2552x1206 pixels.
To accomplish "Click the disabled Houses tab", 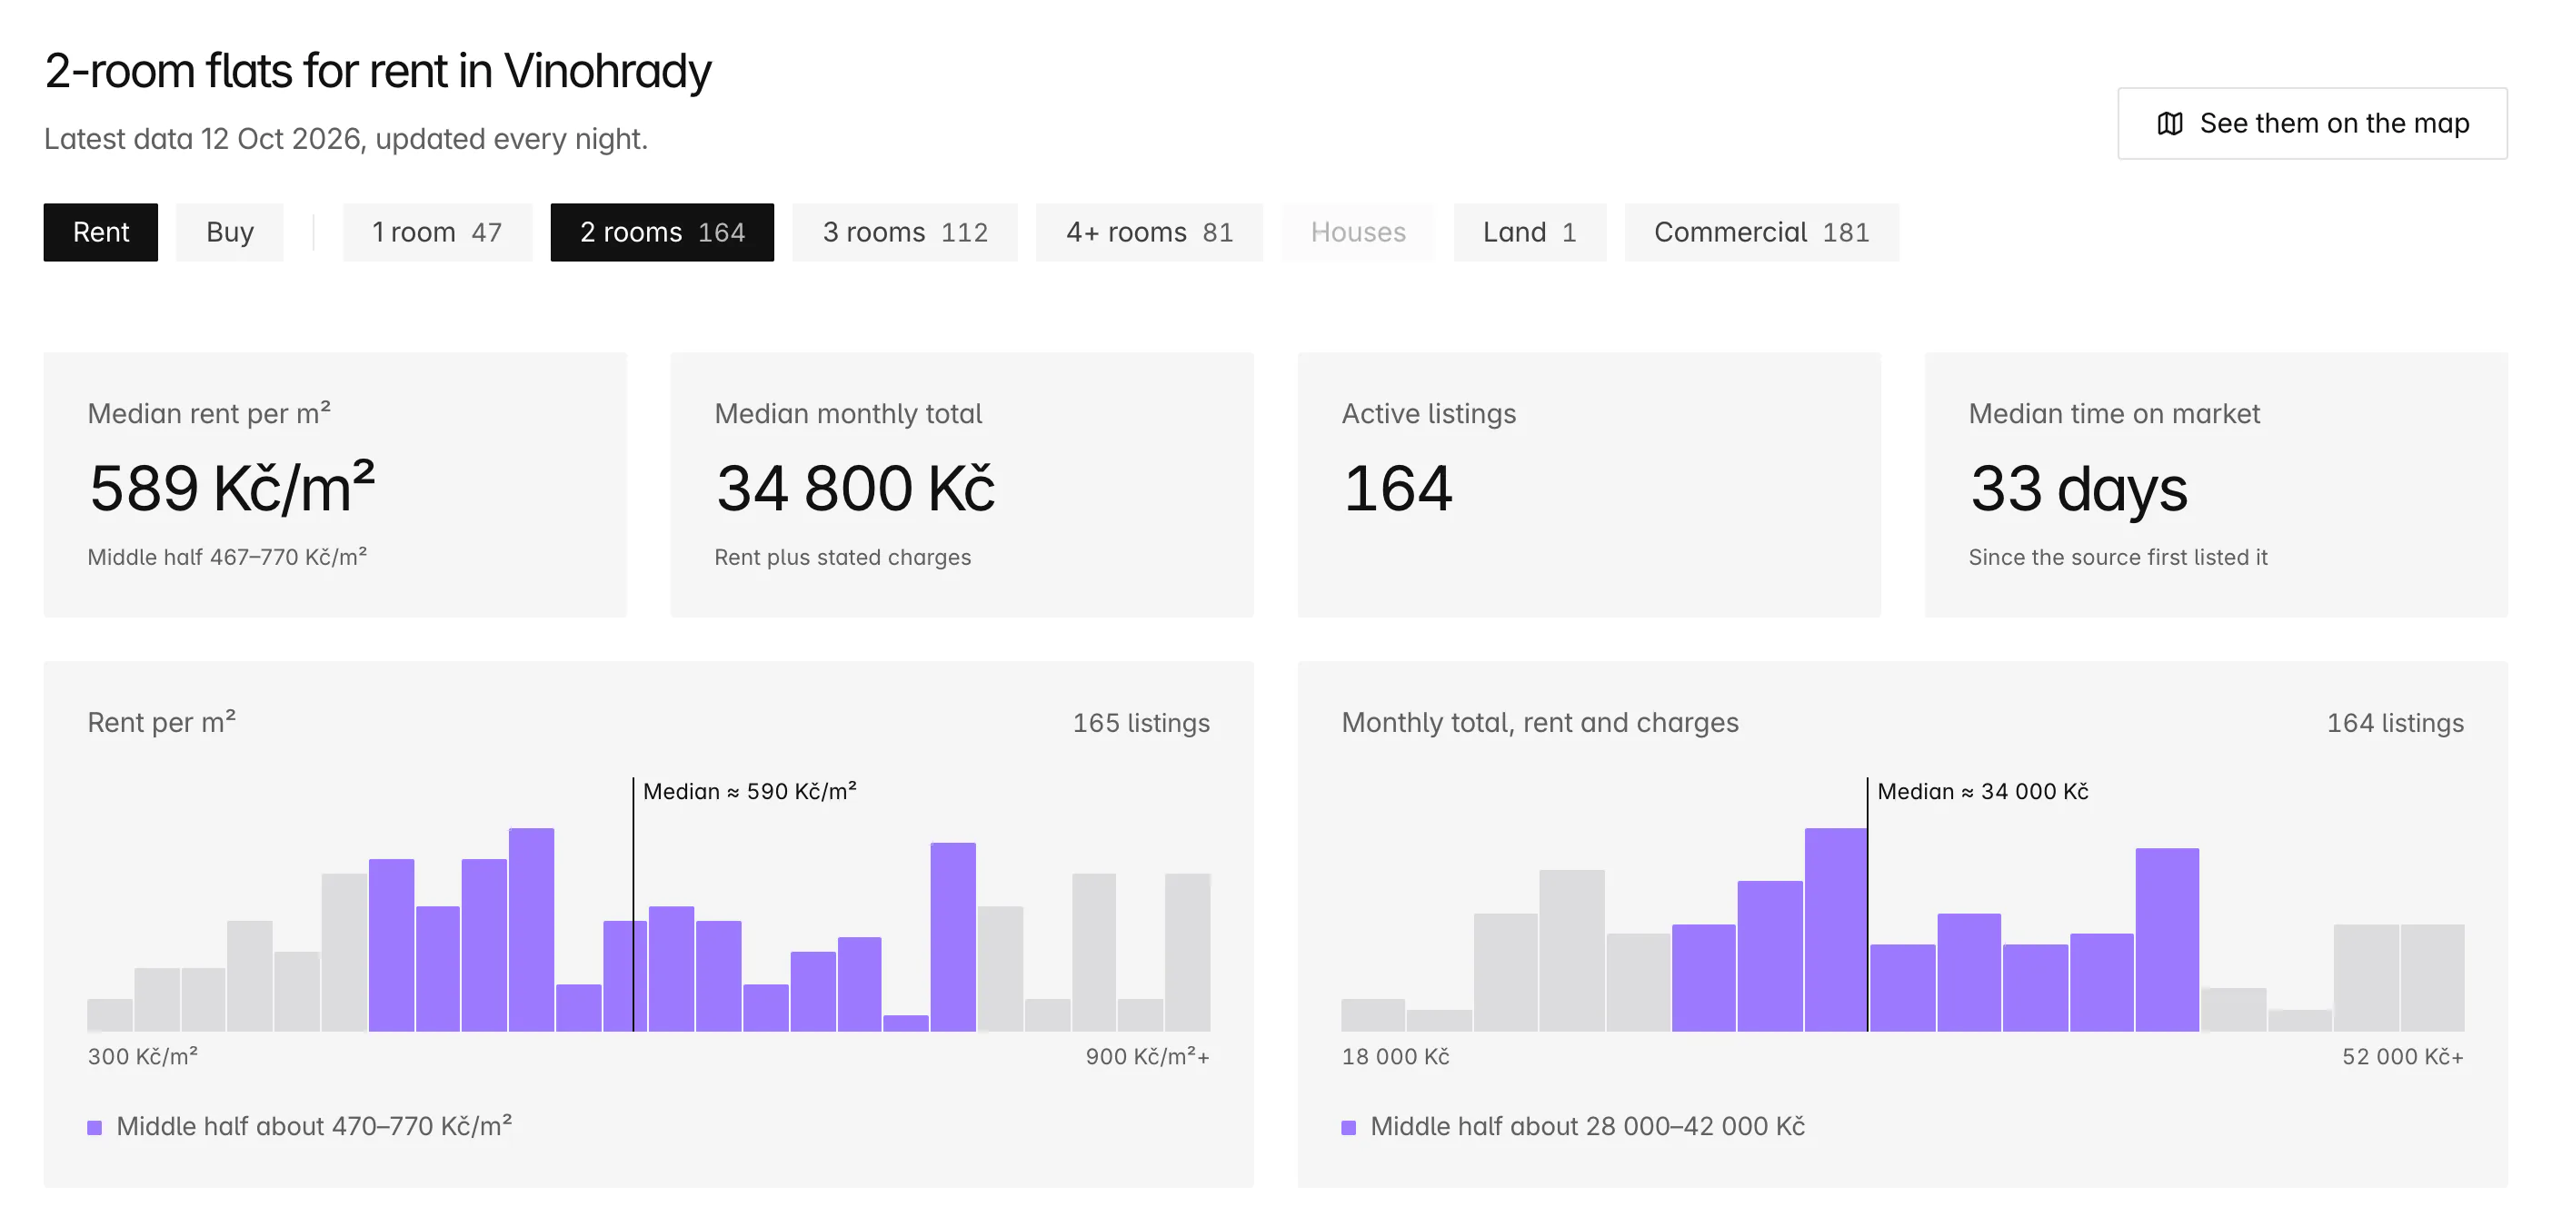I will click(1358, 232).
